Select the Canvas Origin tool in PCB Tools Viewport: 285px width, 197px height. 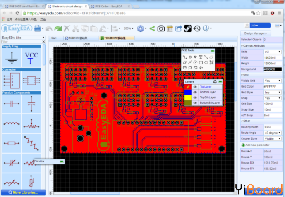(201, 68)
